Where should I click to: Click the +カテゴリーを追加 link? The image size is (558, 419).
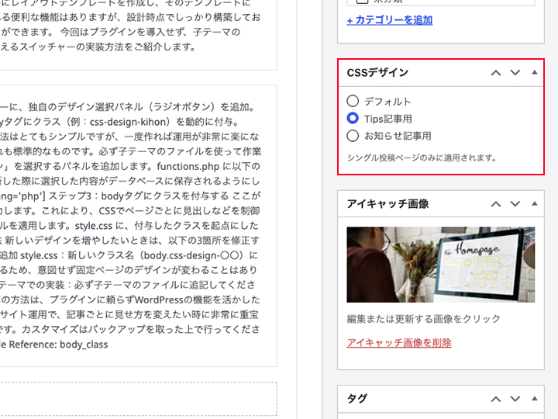coord(390,20)
